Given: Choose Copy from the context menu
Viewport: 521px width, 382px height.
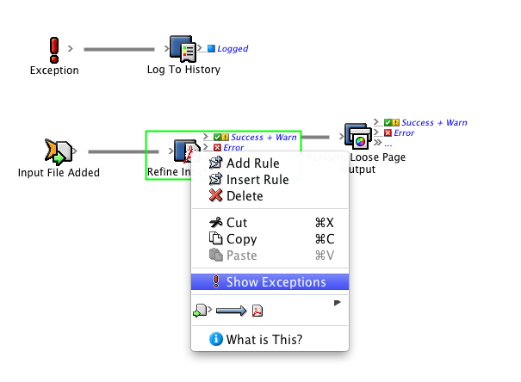Looking at the screenshot, I should click(241, 239).
